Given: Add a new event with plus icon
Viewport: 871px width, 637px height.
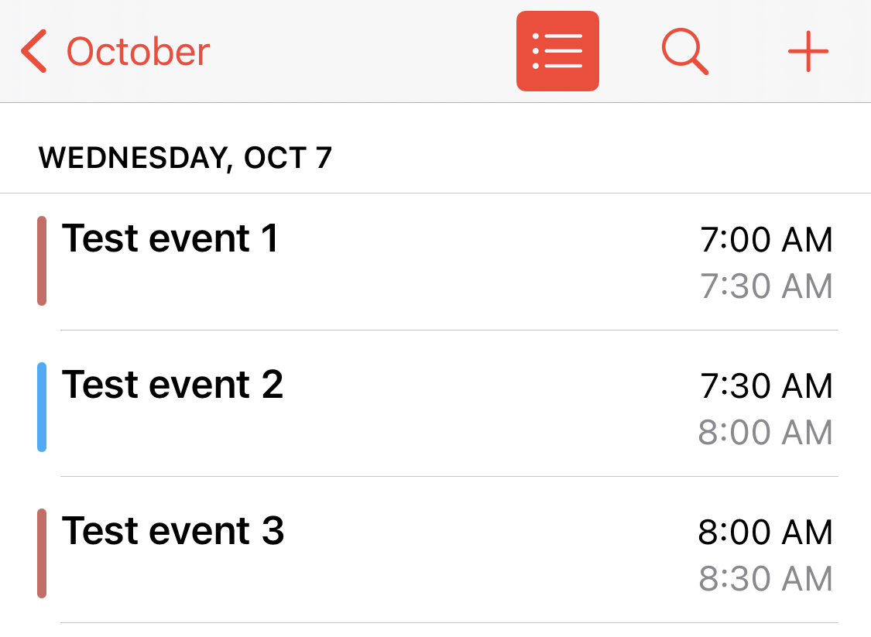Looking at the screenshot, I should (x=808, y=52).
